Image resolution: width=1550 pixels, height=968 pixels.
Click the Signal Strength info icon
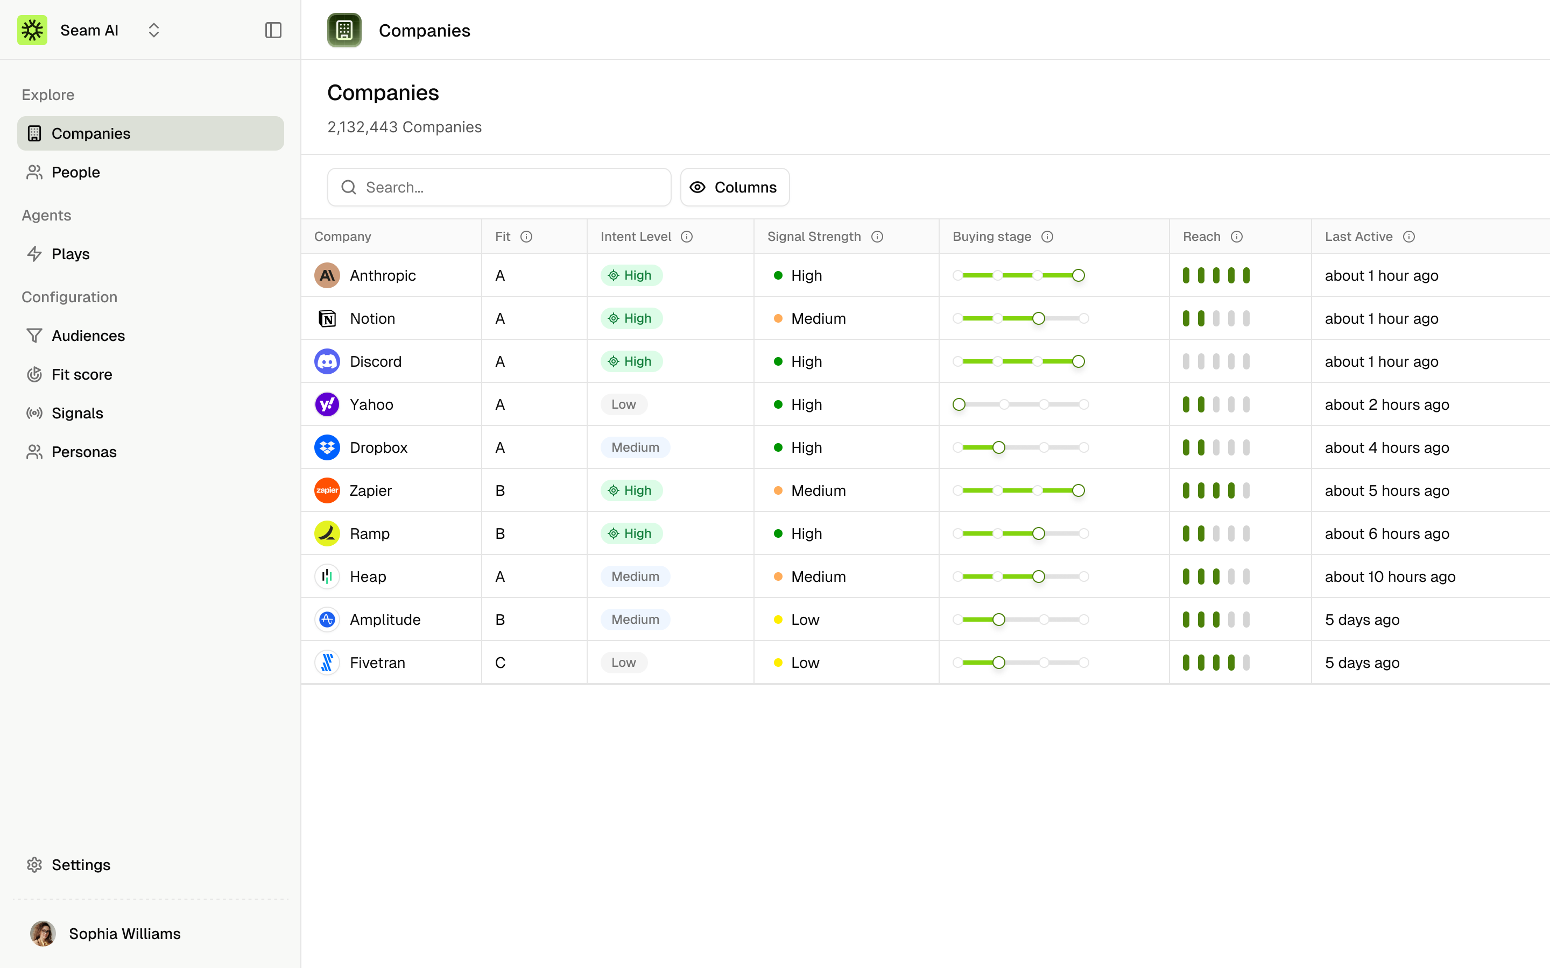[877, 237]
